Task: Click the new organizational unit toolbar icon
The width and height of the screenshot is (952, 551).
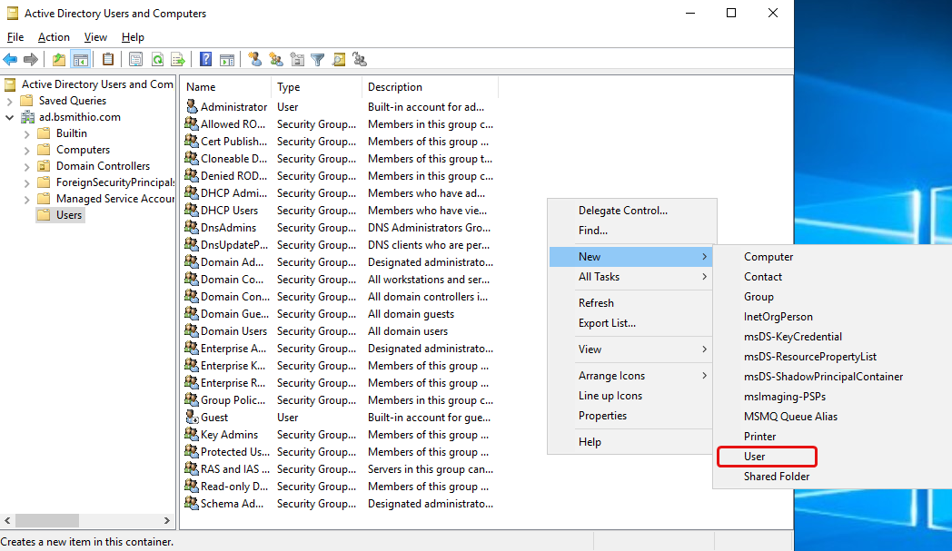Action: pyautogui.click(x=297, y=60)
